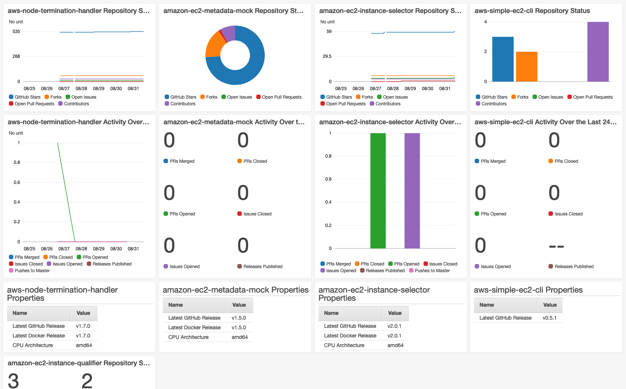This screenshot has height=389, width=626.
Task: Click the green line in aws-node-termination-handler Activity chart
Action: [66, 192]
